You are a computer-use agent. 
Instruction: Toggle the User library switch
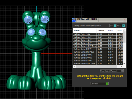pos(123,26)
